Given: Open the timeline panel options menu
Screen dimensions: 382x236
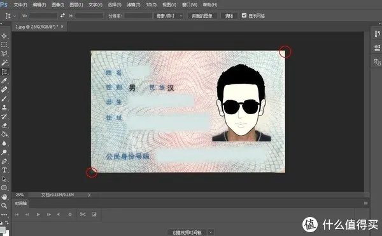Looking at the screenshot, I should (x=365, y=203).
